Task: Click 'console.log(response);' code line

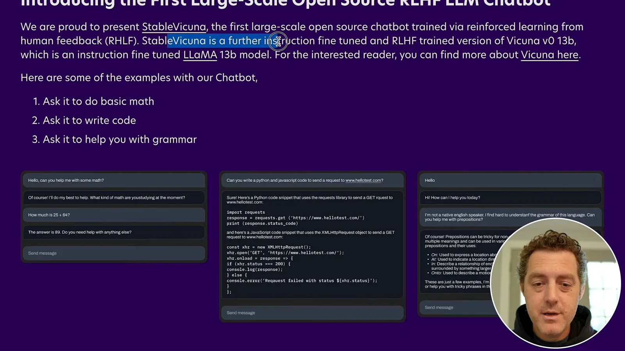Action: [x=255, y=269]
